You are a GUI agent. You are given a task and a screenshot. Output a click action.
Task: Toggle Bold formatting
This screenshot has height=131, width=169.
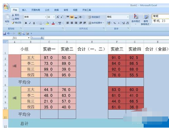point(26,23)
